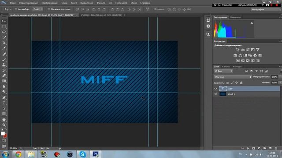Switch to the 250500-1366x768.jpg document tab

pyautogui.click(x=102, y=15)
